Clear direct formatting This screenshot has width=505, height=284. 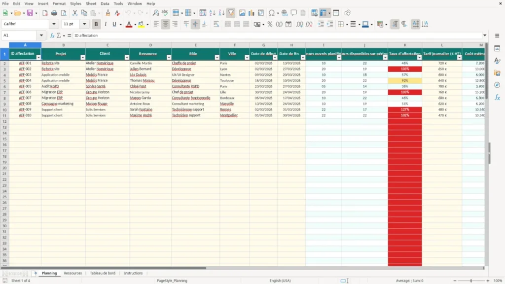(117, 13)
